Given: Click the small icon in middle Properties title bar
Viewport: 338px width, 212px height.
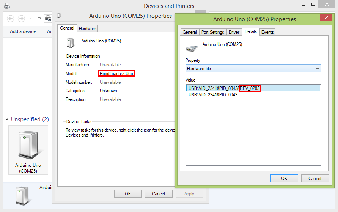Looking at the screenshot, I should (x=59, y=16).
